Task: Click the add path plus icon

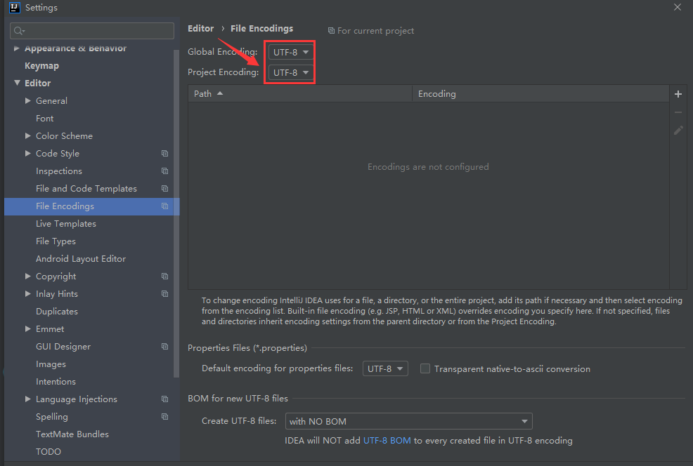Action: tap(678, 94)
